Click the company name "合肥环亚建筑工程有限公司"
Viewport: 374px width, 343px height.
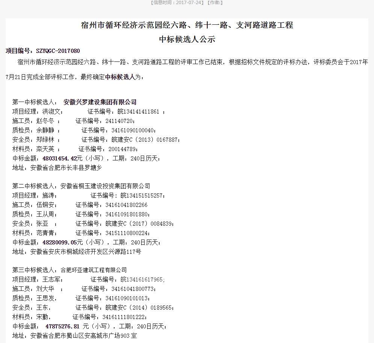pyautogui.click(x=93, y=270)
